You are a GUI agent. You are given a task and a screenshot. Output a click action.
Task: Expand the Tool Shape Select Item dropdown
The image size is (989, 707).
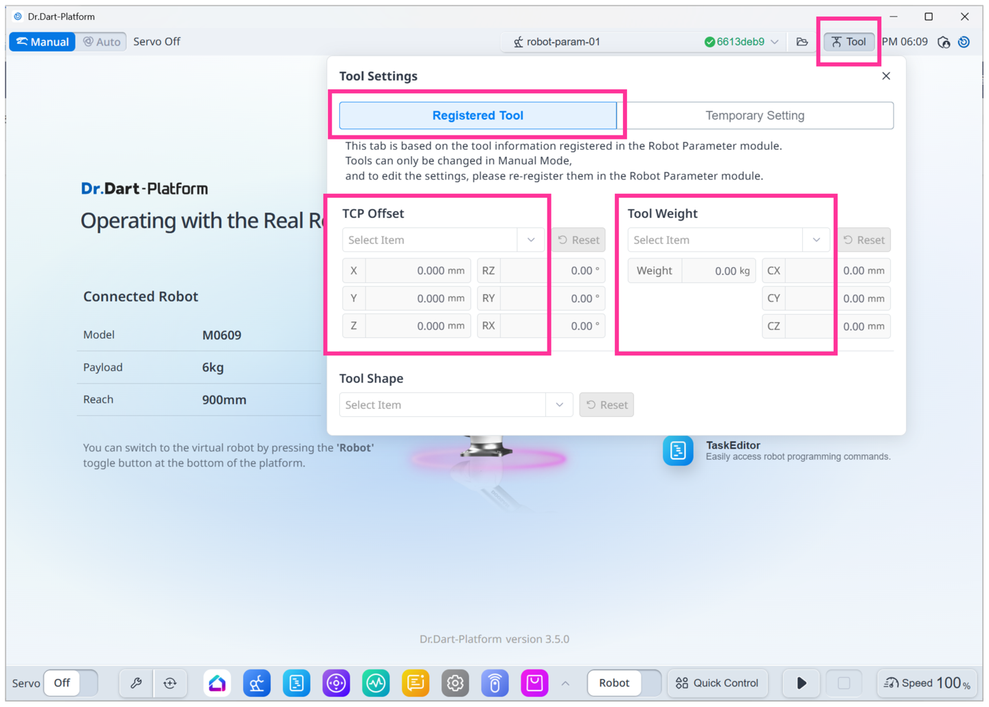455,405
